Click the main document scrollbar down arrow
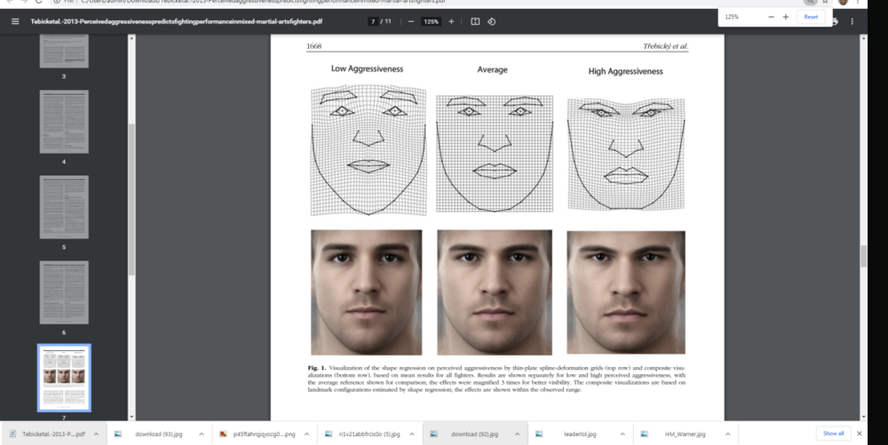The width and height of the screenshot is (888, 445). pyautogui.click(x=864, y=417)
